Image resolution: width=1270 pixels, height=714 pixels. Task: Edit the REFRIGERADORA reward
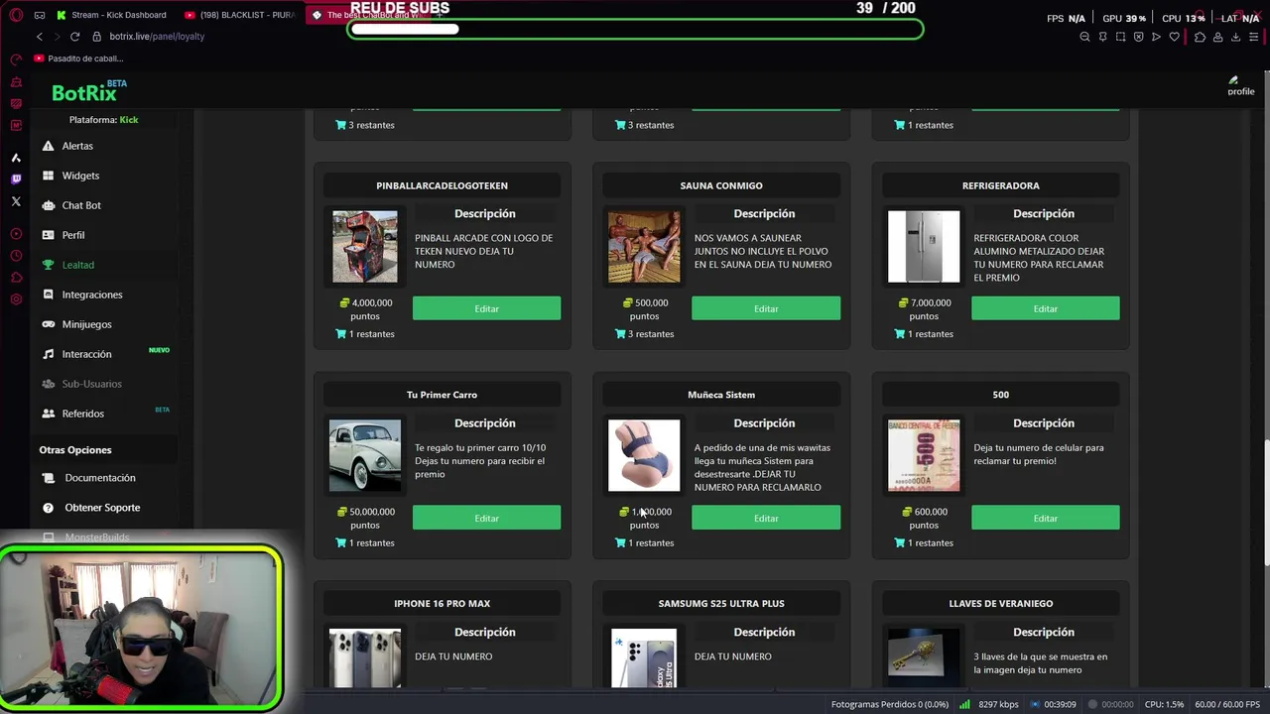tap(1045, 308)
